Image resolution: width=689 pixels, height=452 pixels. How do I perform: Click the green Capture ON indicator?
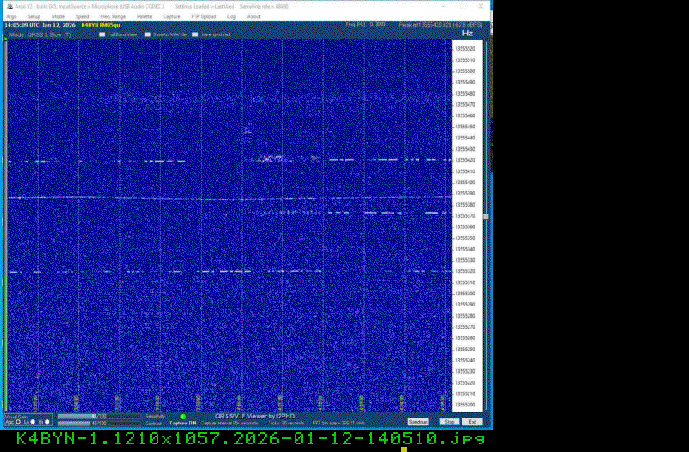pyautogui.click(x=183, y=417)
